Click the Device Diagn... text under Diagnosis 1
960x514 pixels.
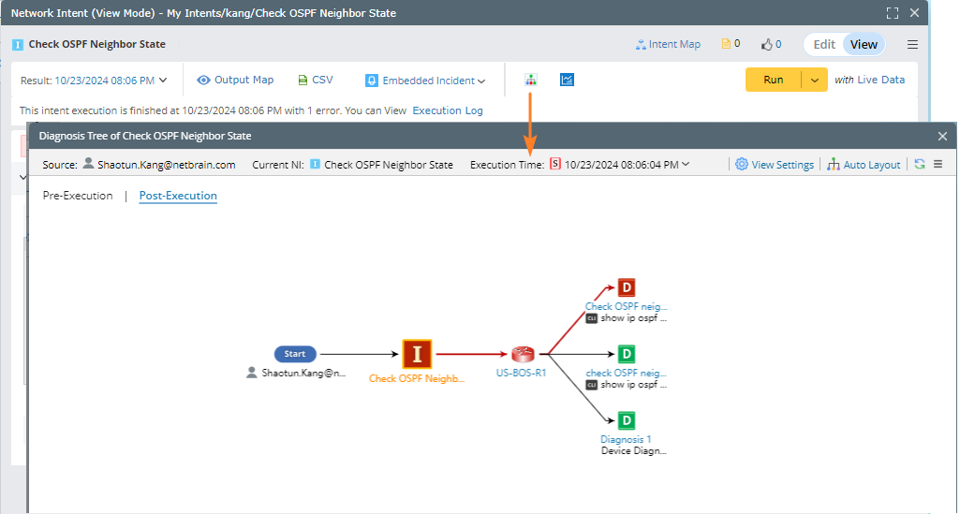coord(634,451)
